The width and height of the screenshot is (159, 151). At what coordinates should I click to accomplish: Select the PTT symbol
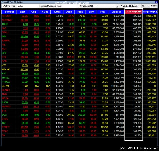tap(4, 57)
